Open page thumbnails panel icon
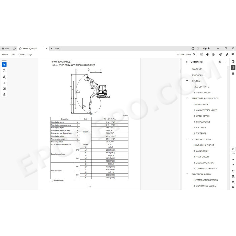This screenshot has width=236, height=236. coord(233,73)
